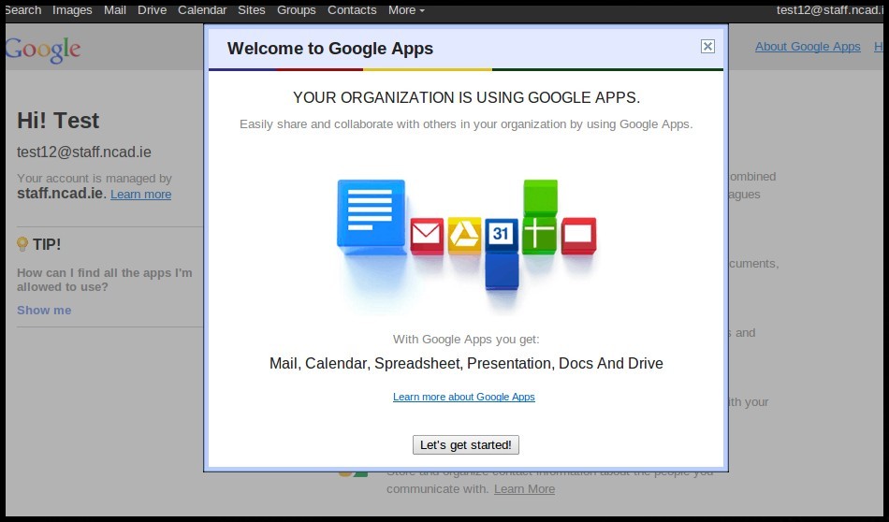Click the red Mail envelope icon
The height and width of the screenshot is (522, 889).
[x=427, y=235]
